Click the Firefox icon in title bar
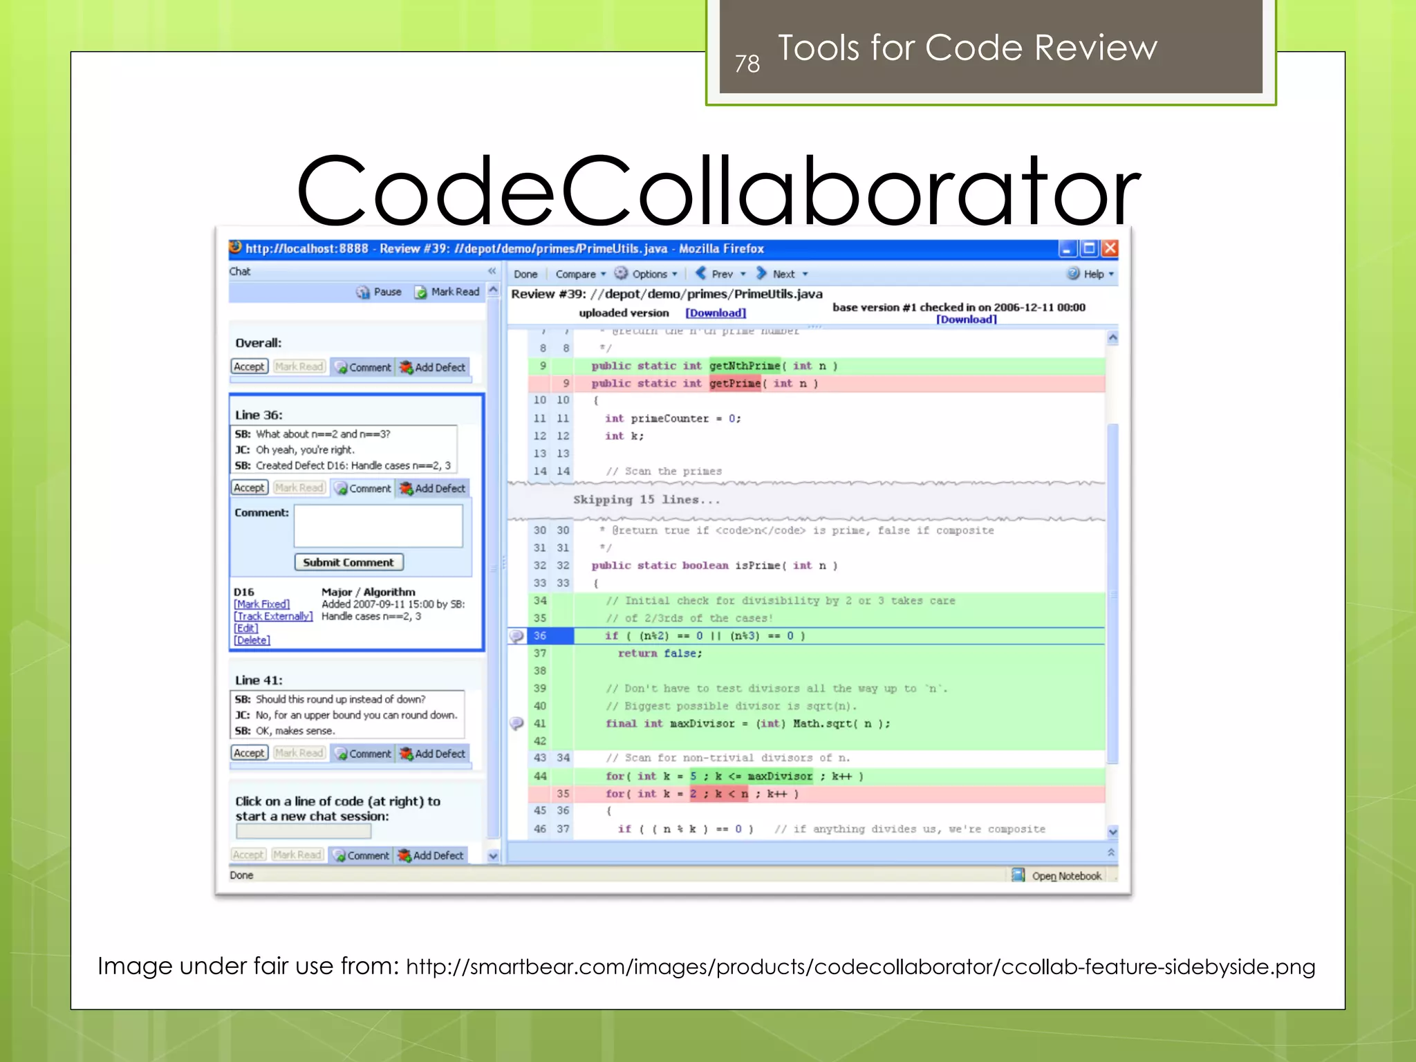Screen dimensions: 1416x1062 236,248
